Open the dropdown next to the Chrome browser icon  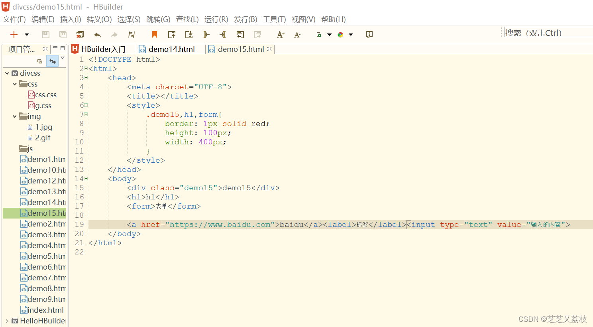click(351, 35)
